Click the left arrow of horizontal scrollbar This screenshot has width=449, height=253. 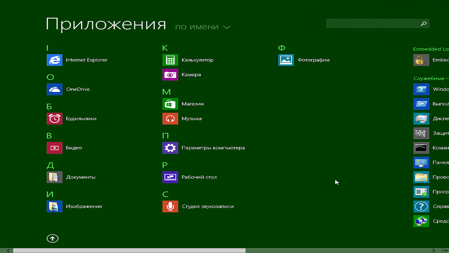pos(8,251)
